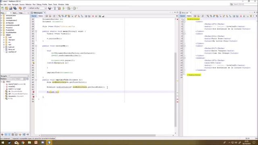Close the Navigator panel tab
The width and height of the screenshot is (258, 145).
(x=9, y=76)
